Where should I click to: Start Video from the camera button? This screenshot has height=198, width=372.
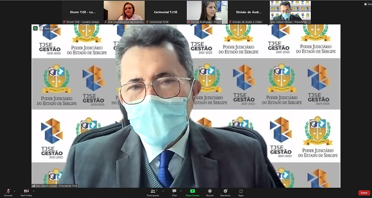pos(26,192)
